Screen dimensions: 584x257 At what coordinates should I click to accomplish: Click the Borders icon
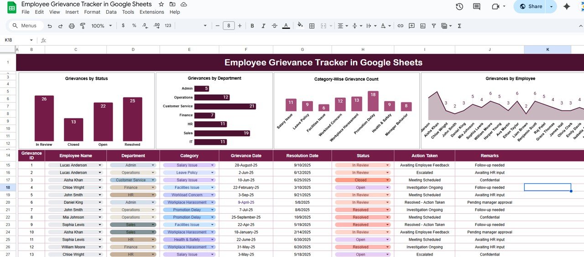coord(312,26)
